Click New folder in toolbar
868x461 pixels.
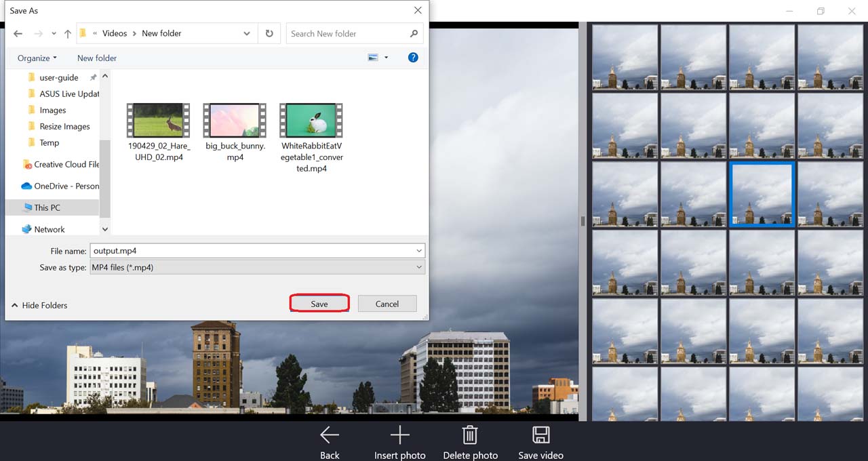point(97,58)
